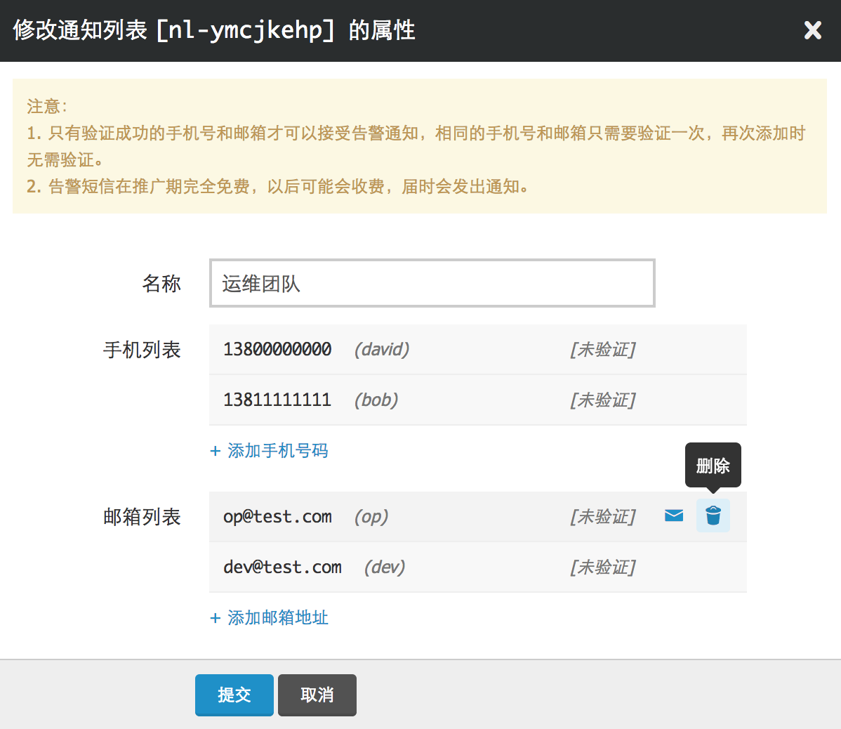Open the 添加邮箱地址 link
The width and height of the screenshot is (841, 729).
[x=277, y=618]
